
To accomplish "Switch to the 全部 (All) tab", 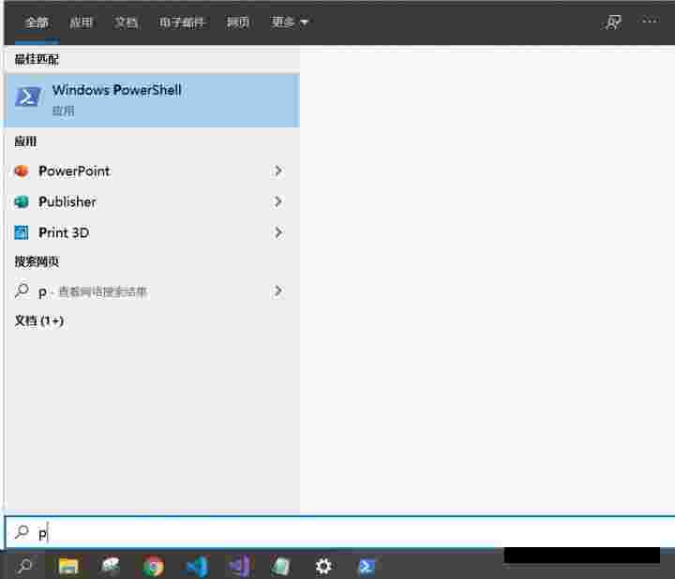I will pyautogui.click(x=37, y=22).
